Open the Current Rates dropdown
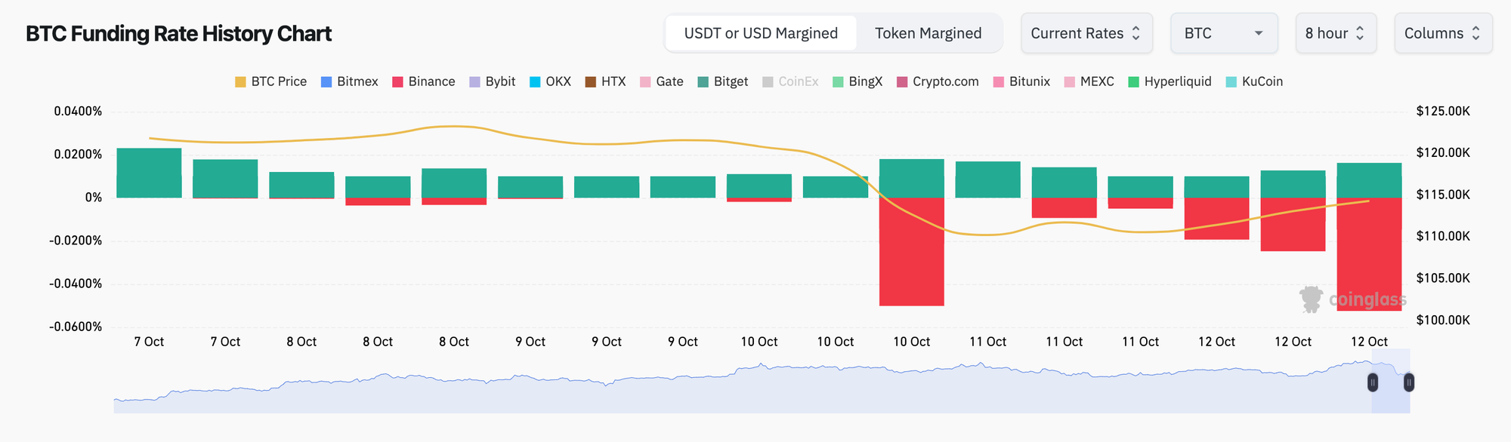 [1086, 33]
